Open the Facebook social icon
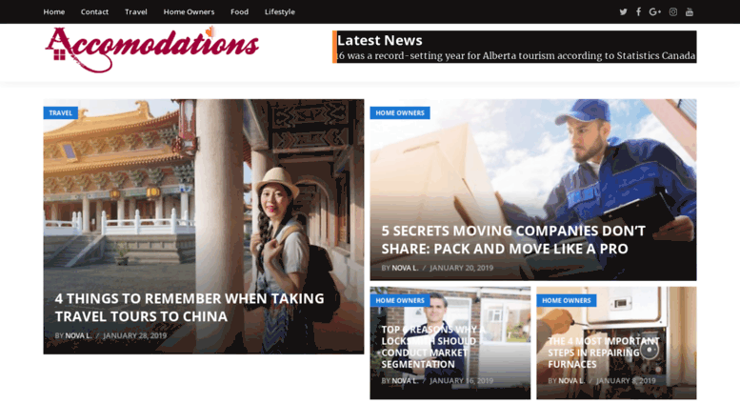The image size is (740, 403). [x=638, y=11]
